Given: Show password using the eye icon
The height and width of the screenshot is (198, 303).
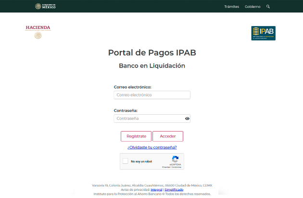Looking at the screenshot, I should pyautogui.click(x=187, y=119).
